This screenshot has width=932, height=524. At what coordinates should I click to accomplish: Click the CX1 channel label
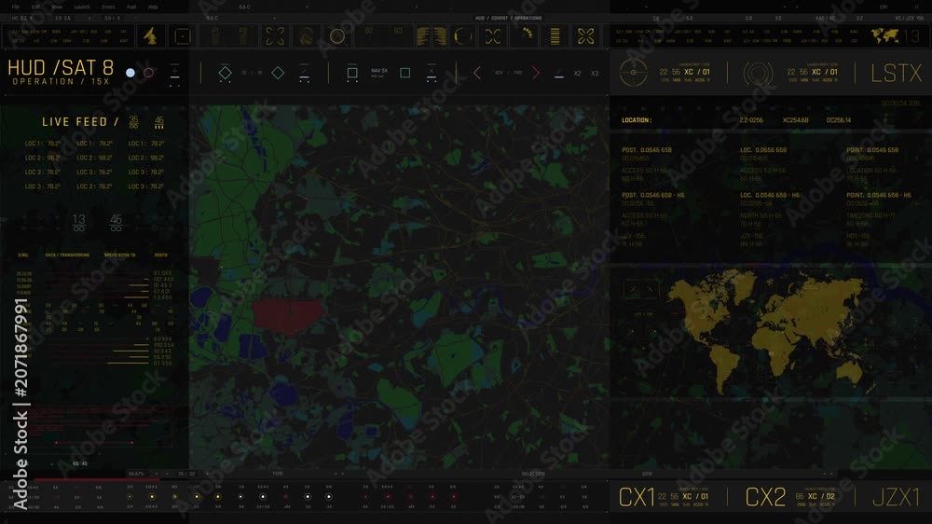pos(637,497)
